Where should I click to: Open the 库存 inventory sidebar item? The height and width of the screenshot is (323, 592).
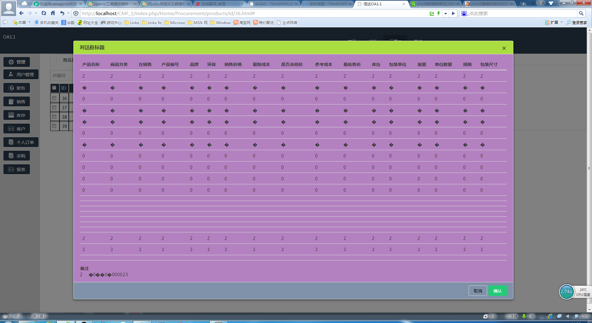tap(17, 115)
